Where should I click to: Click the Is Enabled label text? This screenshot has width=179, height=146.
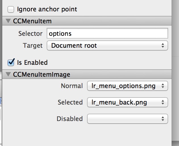[32, 62]
